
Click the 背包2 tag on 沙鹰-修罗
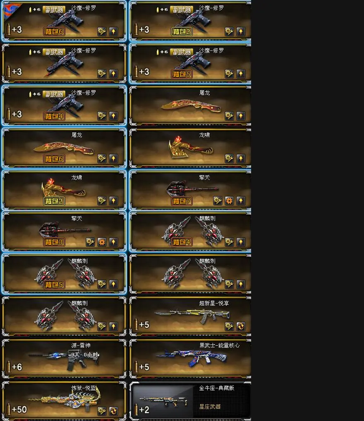point(182,32)
